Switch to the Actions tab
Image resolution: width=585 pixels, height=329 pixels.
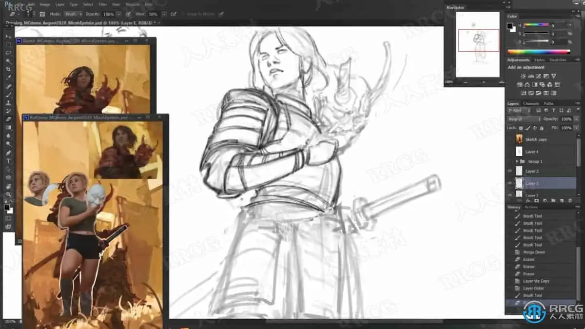coord(531,207)
